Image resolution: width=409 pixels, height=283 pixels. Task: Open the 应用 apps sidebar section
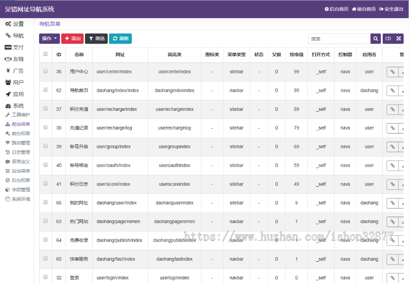15,94
